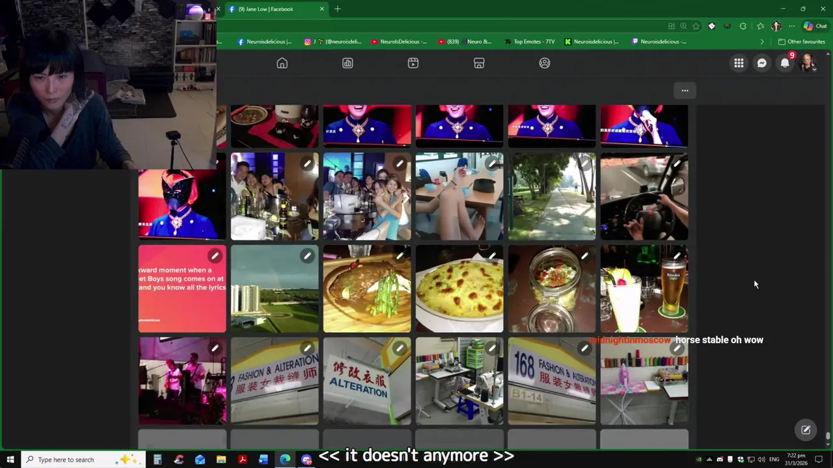Open the browser profile avatar
The image size is (833, 468).
776,26
